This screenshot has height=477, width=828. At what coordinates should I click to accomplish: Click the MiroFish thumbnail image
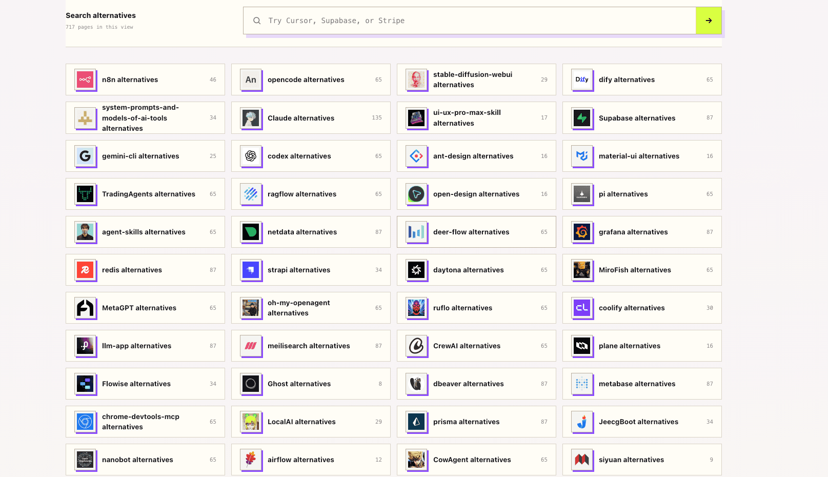pos(582,270)
